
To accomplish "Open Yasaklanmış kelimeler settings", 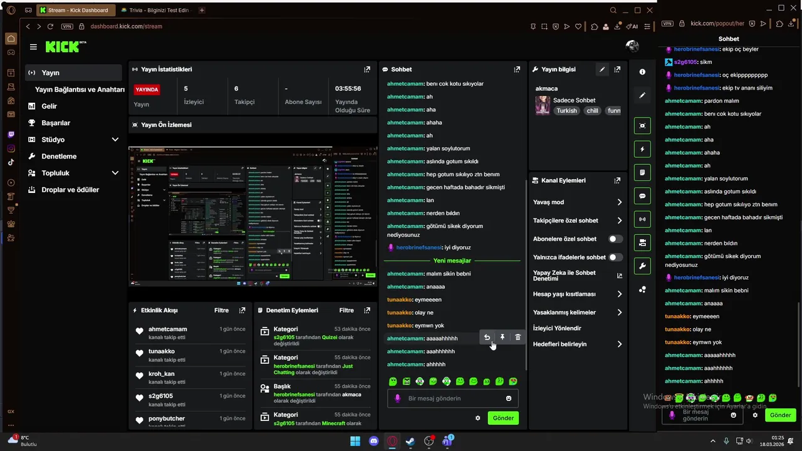I will coord(578,313).
